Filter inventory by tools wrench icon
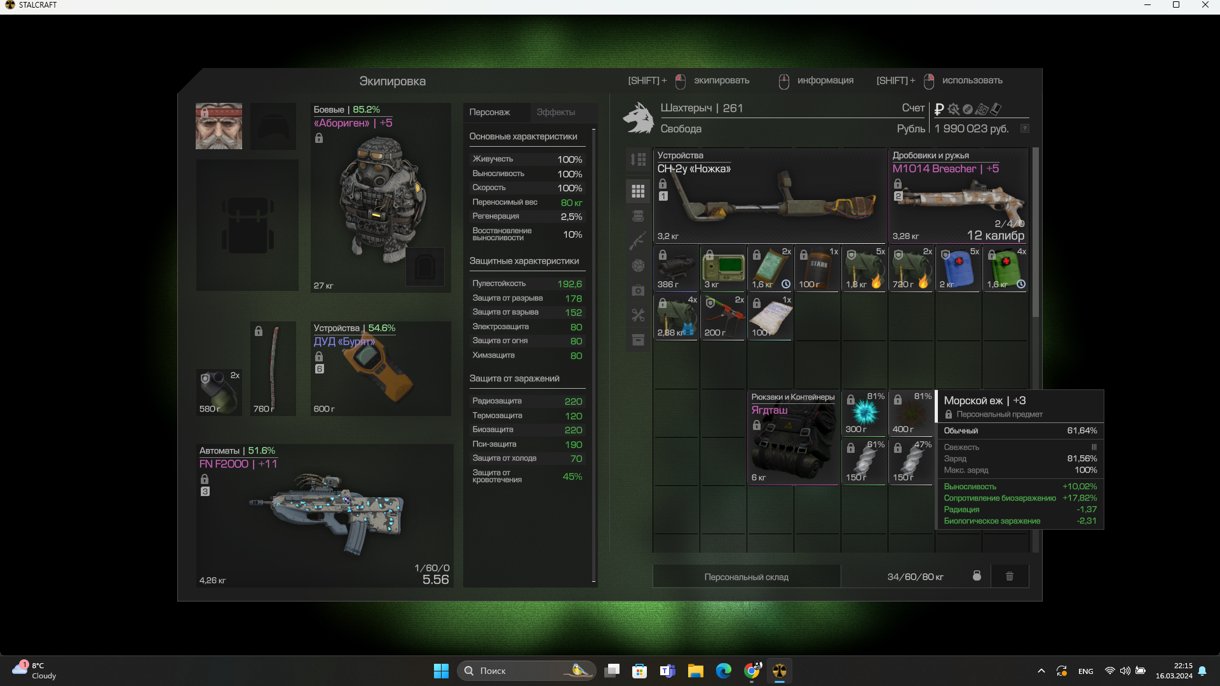1220x686 pixels. point(638,315)
